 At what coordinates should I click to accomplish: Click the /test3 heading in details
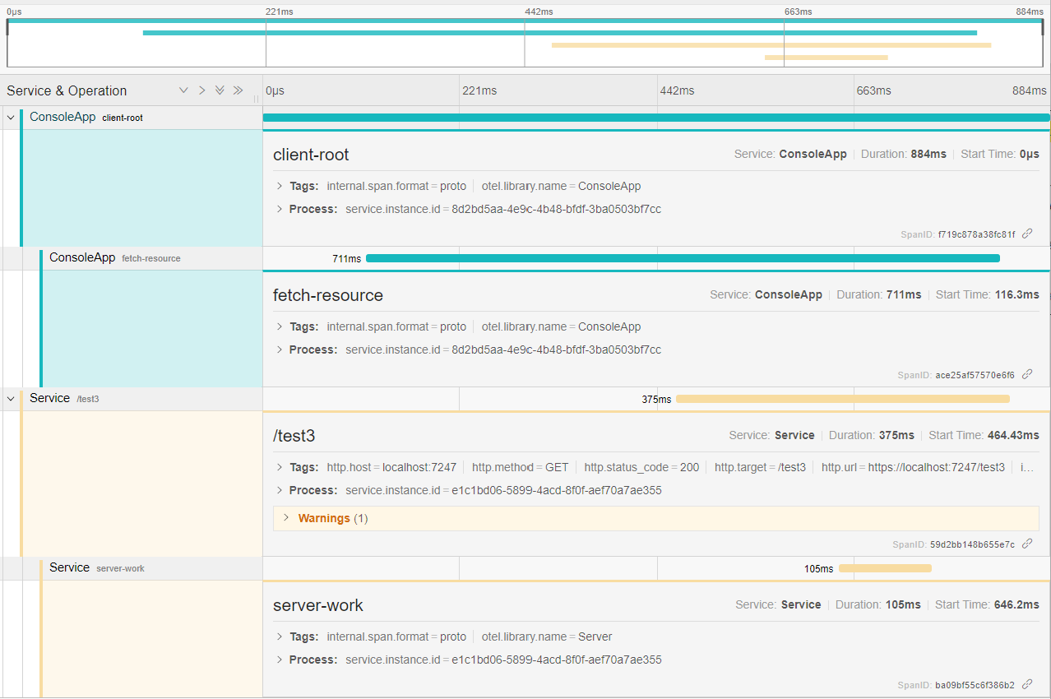294,436
